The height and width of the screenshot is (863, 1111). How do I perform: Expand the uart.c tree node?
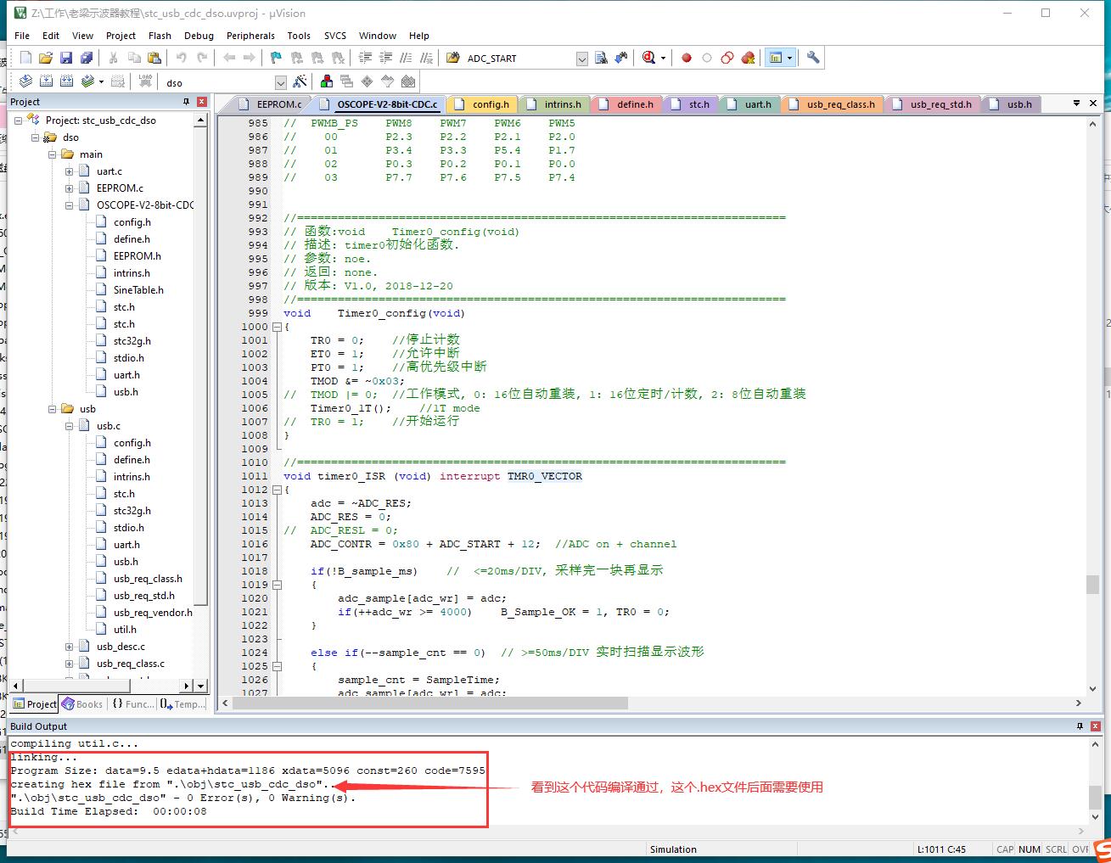[x=69, y=171]
